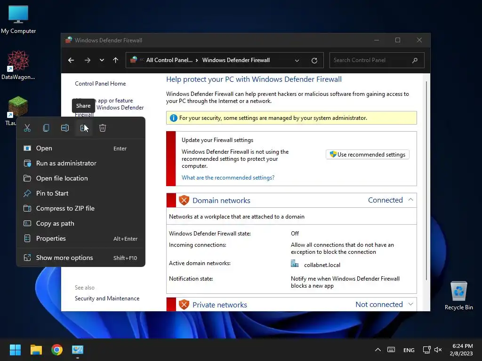482x361 pixels.
Task: Click the search magnifier icon
Action: click(415, 60)
